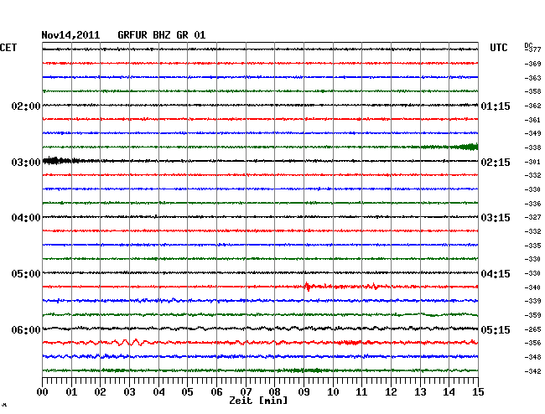Select the "04:15" UTC time label

click(x=496, y=274)
